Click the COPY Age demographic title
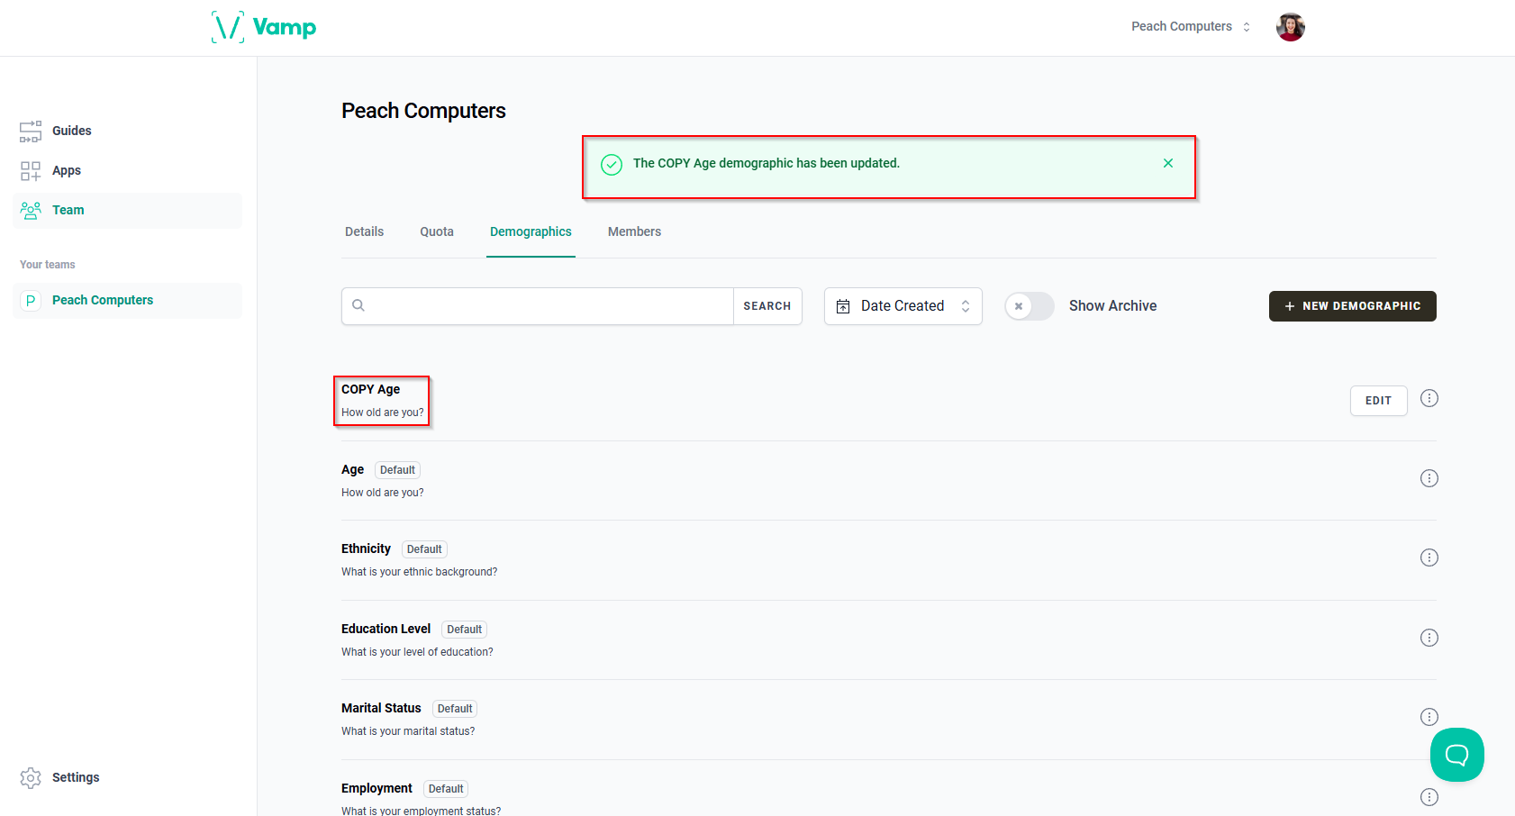This screenshot has height=816, width=1515. [x=371, y=390]
